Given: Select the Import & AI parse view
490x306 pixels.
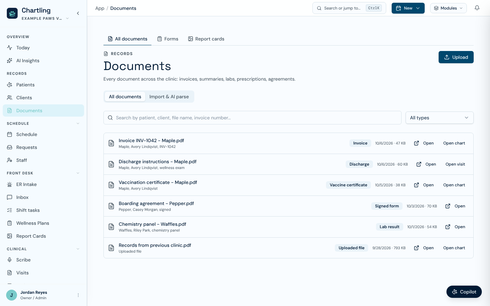Looking at the screenshot, I should click(169, 97).
